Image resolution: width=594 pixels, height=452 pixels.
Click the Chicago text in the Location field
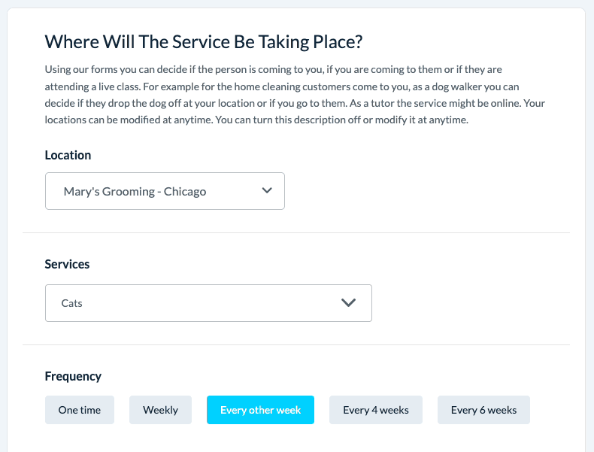[185, 191]
